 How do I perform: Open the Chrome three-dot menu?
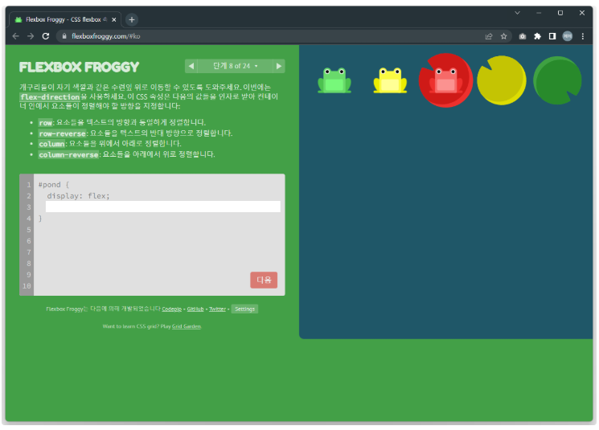click(x=583, y=36)
